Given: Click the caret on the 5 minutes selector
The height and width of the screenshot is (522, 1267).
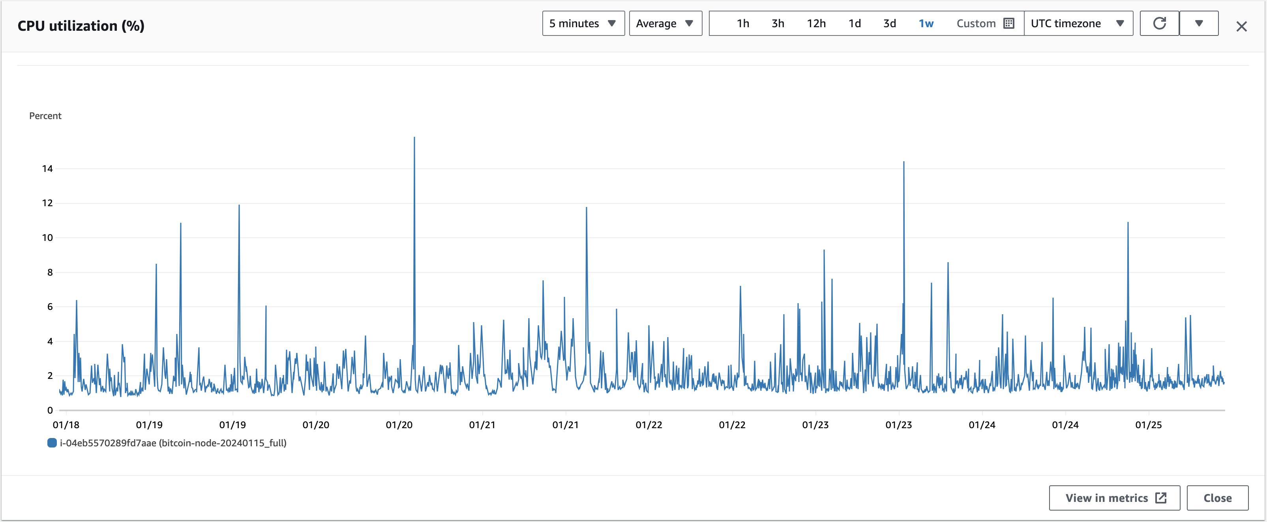Looking at the screenshot, I should 612,23.
